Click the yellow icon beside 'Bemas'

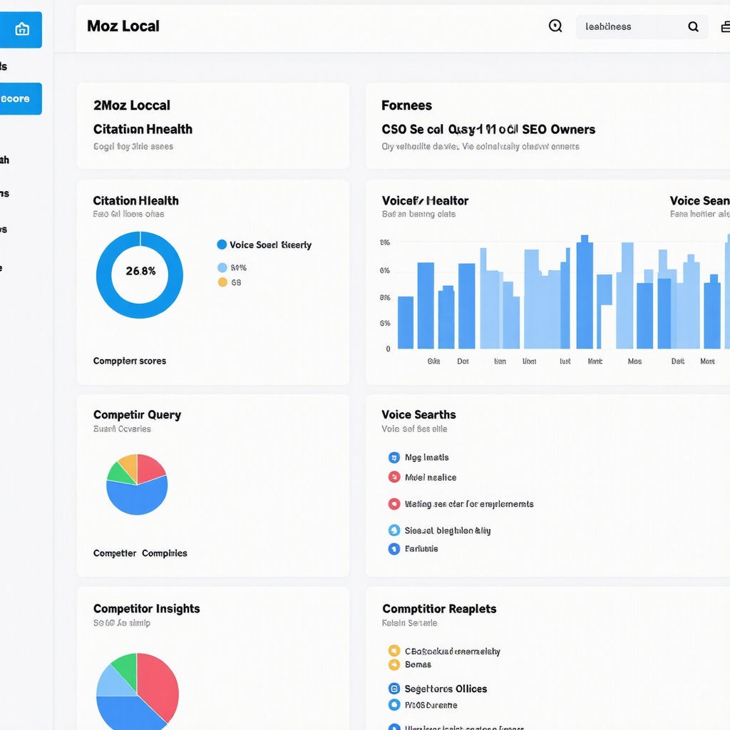pyautogui.click(x=394, y=664)
